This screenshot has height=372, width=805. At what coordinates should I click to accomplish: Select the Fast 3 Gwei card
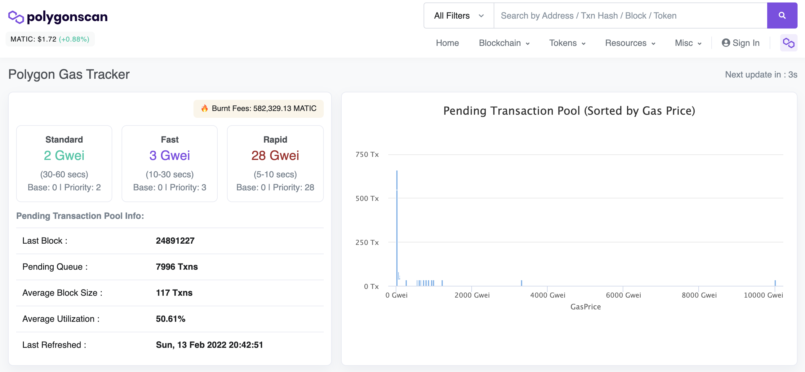click(169, 164)
